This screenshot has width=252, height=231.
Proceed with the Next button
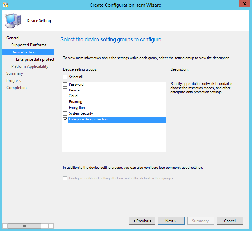click(171, 221)
